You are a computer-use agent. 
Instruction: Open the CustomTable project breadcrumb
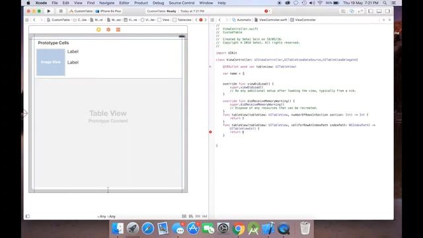point(58,20)
